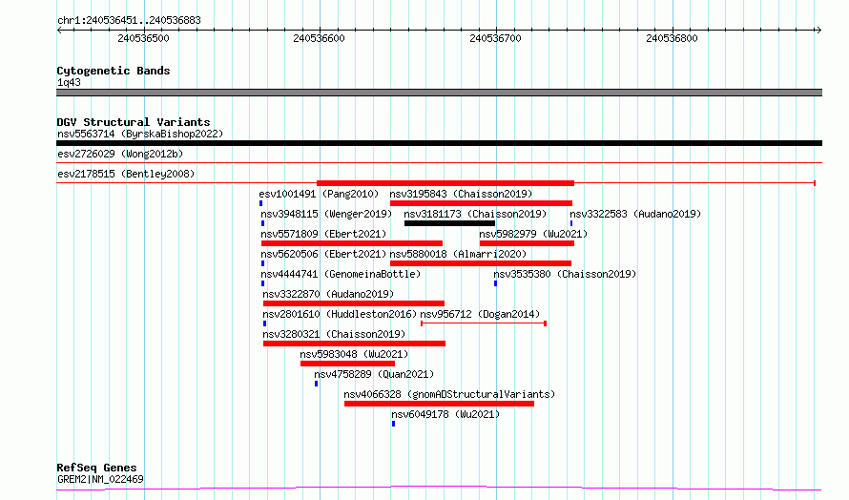Click the RefSeq Genes track title

(x=96, y=469)
